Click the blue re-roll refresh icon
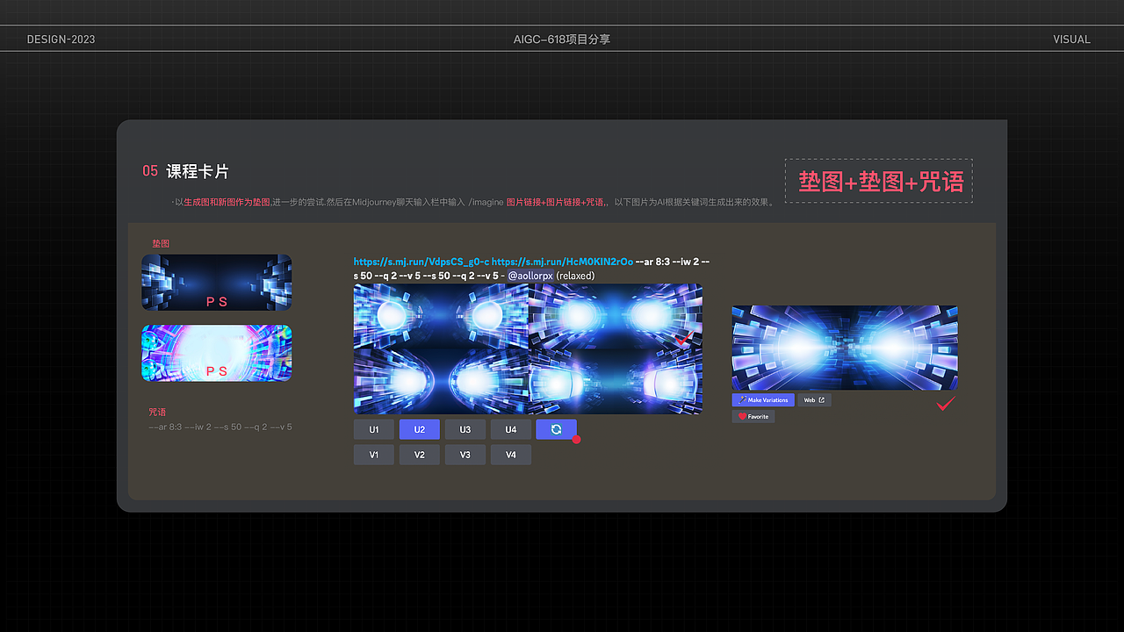1124x632 pixels. (557, 429)
